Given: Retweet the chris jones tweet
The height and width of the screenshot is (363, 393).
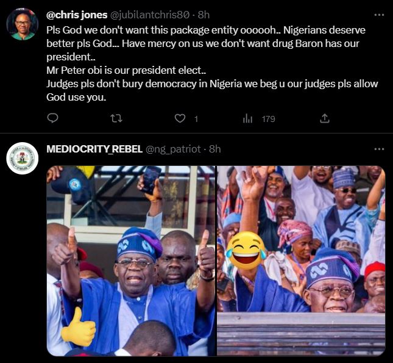Looking at the screenshot, I should pos(116,118).
